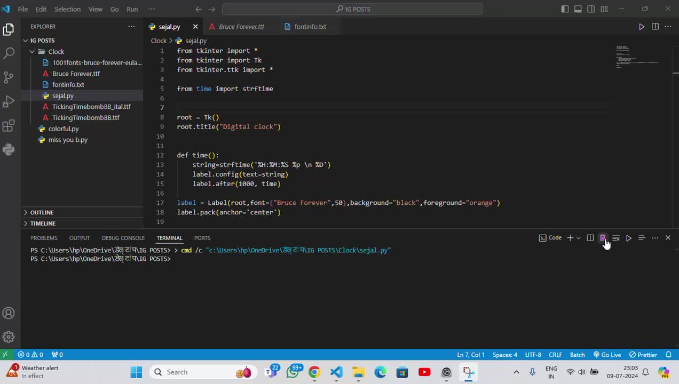Toggle the secondary side bar layout button
The image size is (679, 384).
tap(591, 9)
